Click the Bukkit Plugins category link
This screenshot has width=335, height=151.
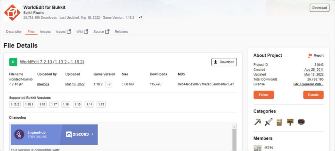[34, 13]
